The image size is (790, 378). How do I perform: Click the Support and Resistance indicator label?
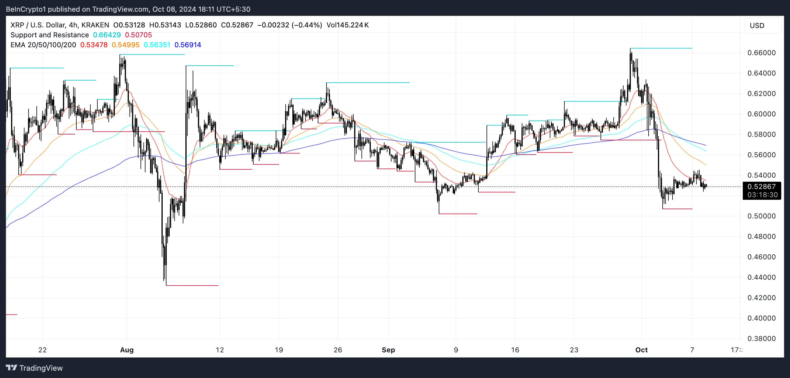coord(50,35)
